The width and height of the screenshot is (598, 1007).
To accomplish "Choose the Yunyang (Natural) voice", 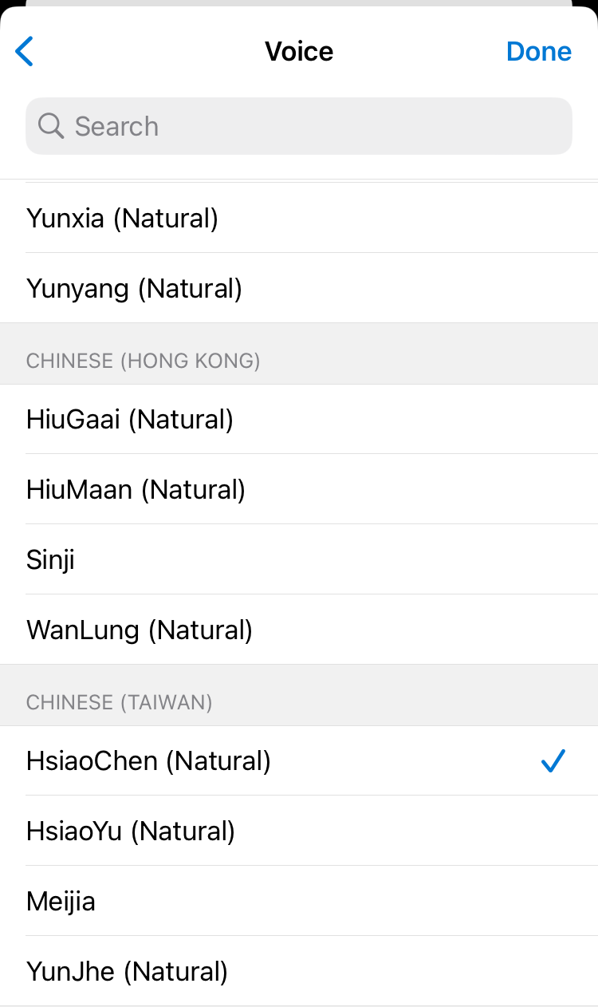I will 134,288.
